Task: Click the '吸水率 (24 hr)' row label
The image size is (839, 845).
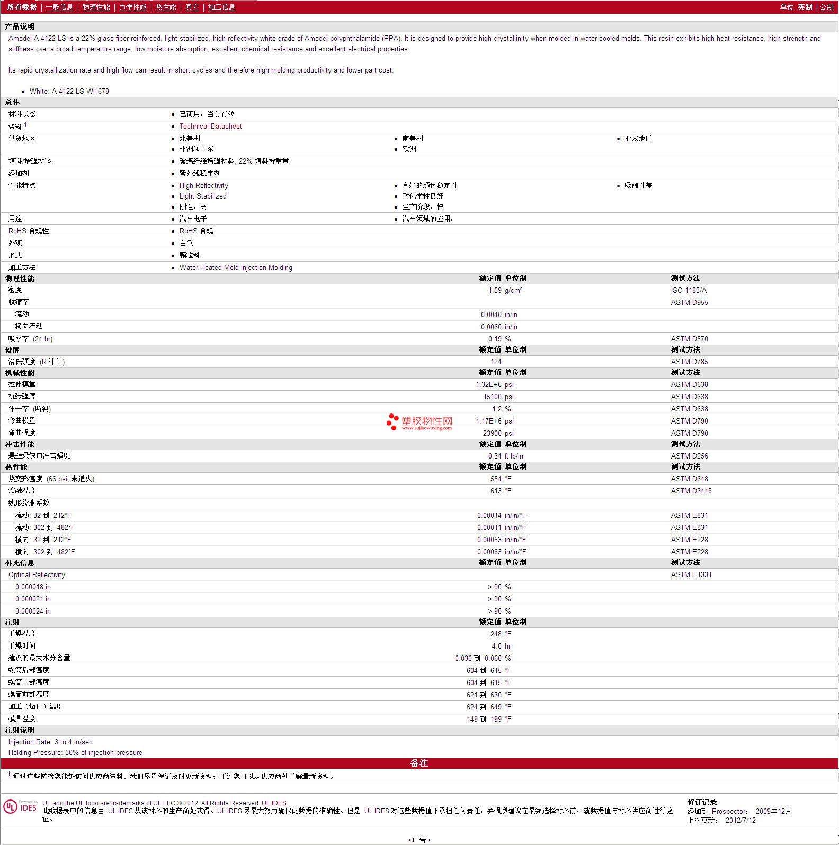Action: [30, 339]
